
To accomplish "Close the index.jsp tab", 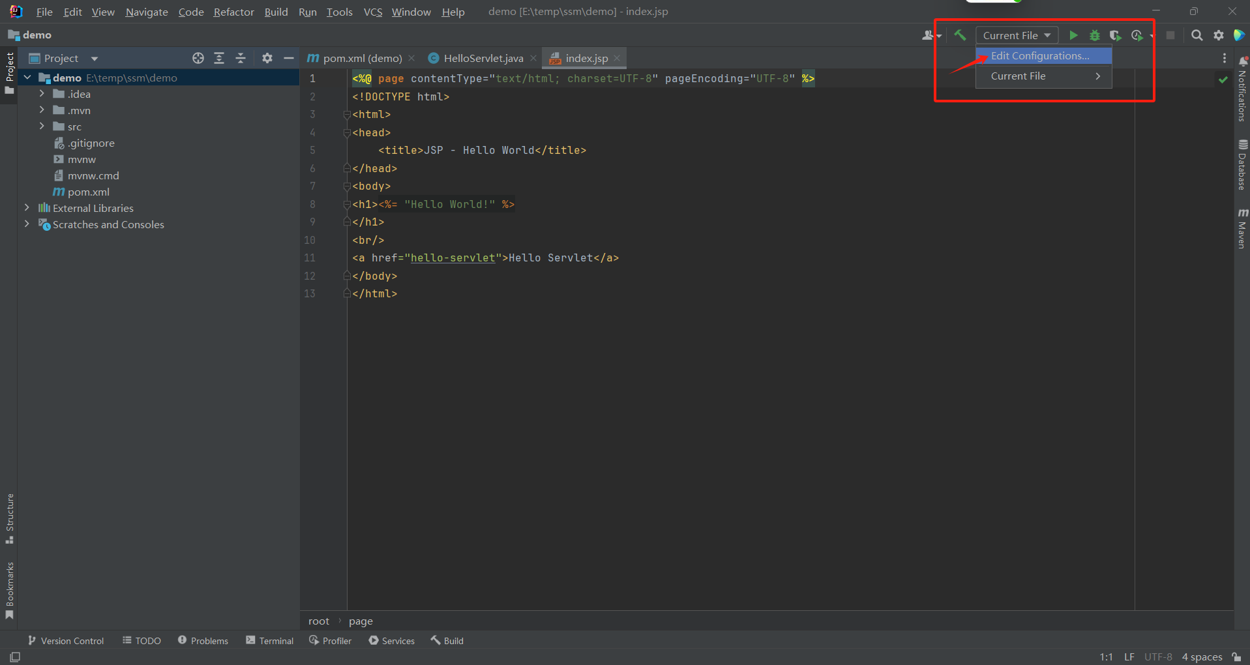I will 617,58.
